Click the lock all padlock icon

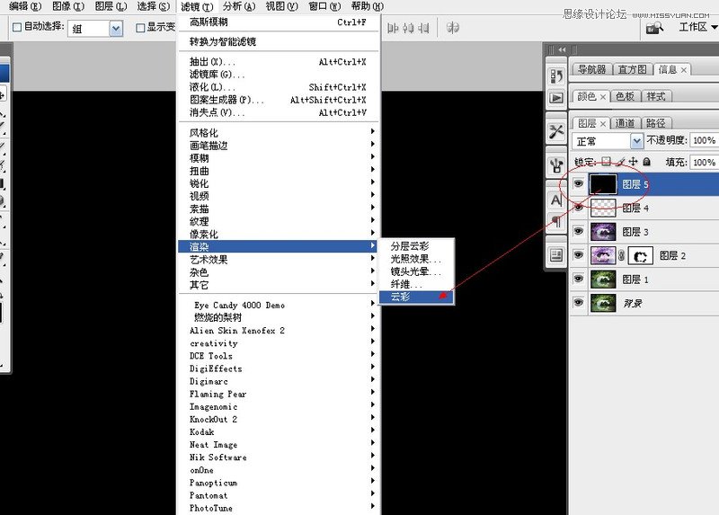(x=646, y=162)
